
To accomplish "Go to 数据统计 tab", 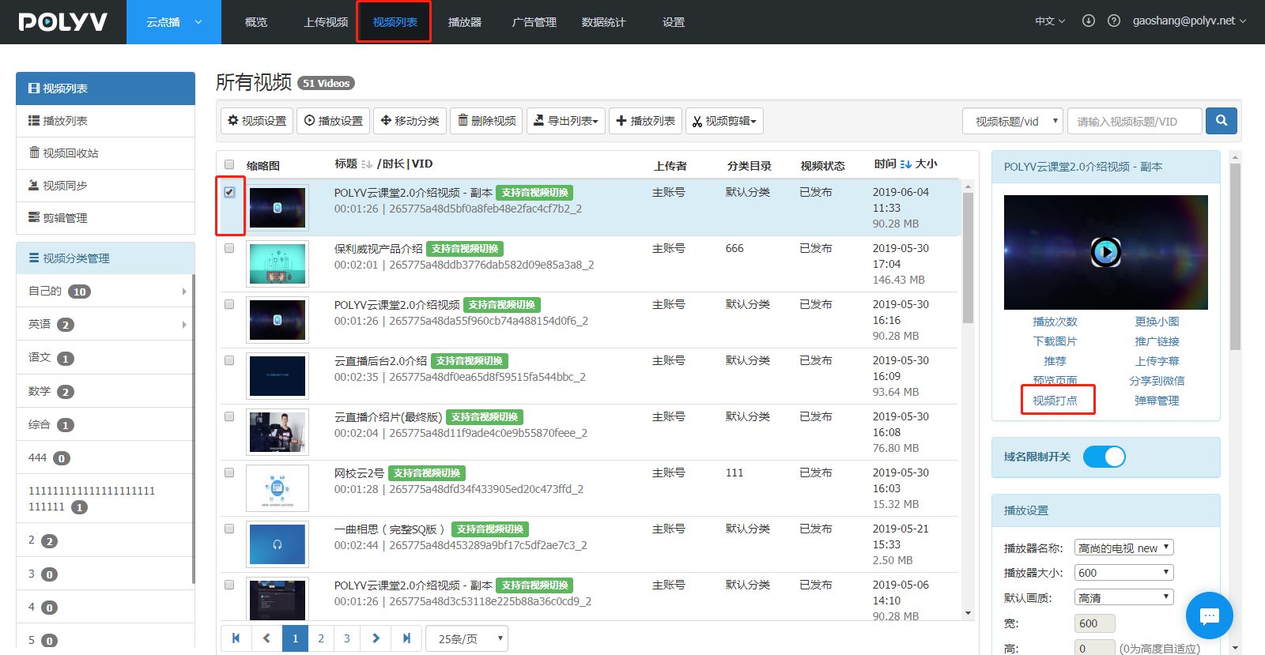I will click(603, 22).
